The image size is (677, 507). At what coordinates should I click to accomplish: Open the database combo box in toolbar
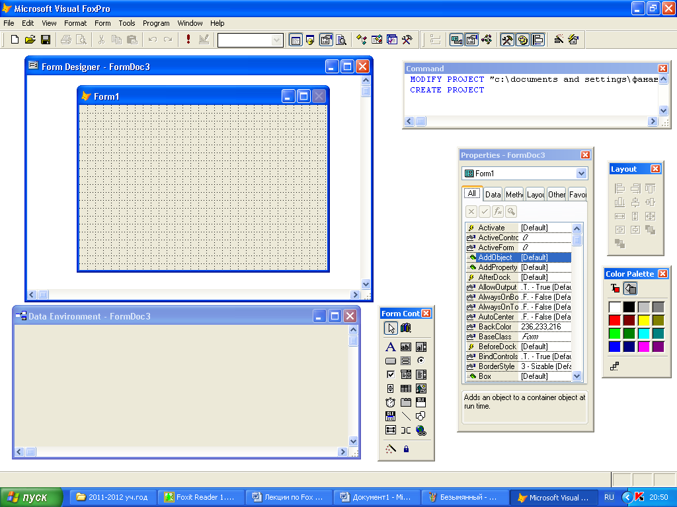point(251,40)
